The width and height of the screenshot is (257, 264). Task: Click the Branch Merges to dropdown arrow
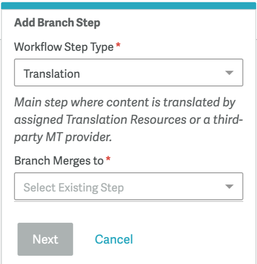229,187
